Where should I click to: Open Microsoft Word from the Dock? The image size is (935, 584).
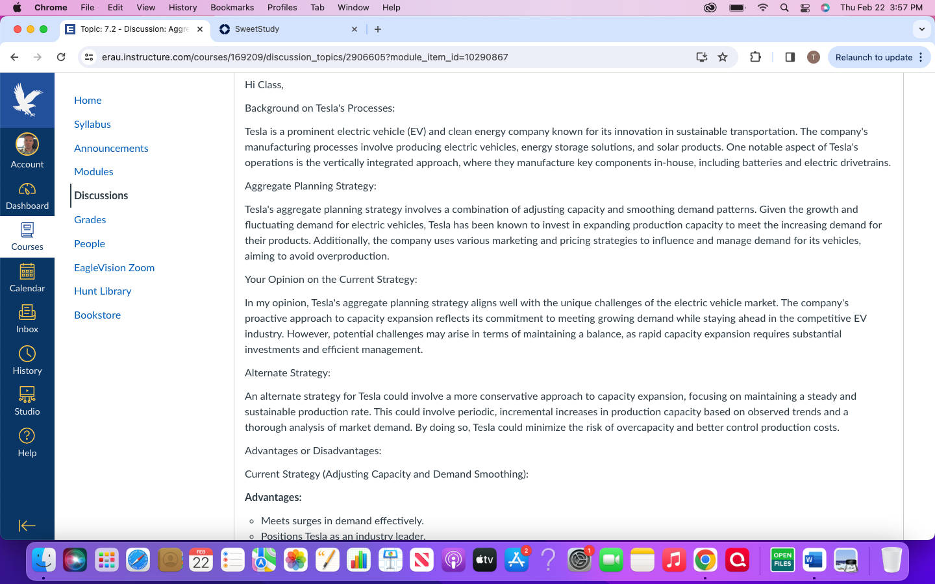814,560
